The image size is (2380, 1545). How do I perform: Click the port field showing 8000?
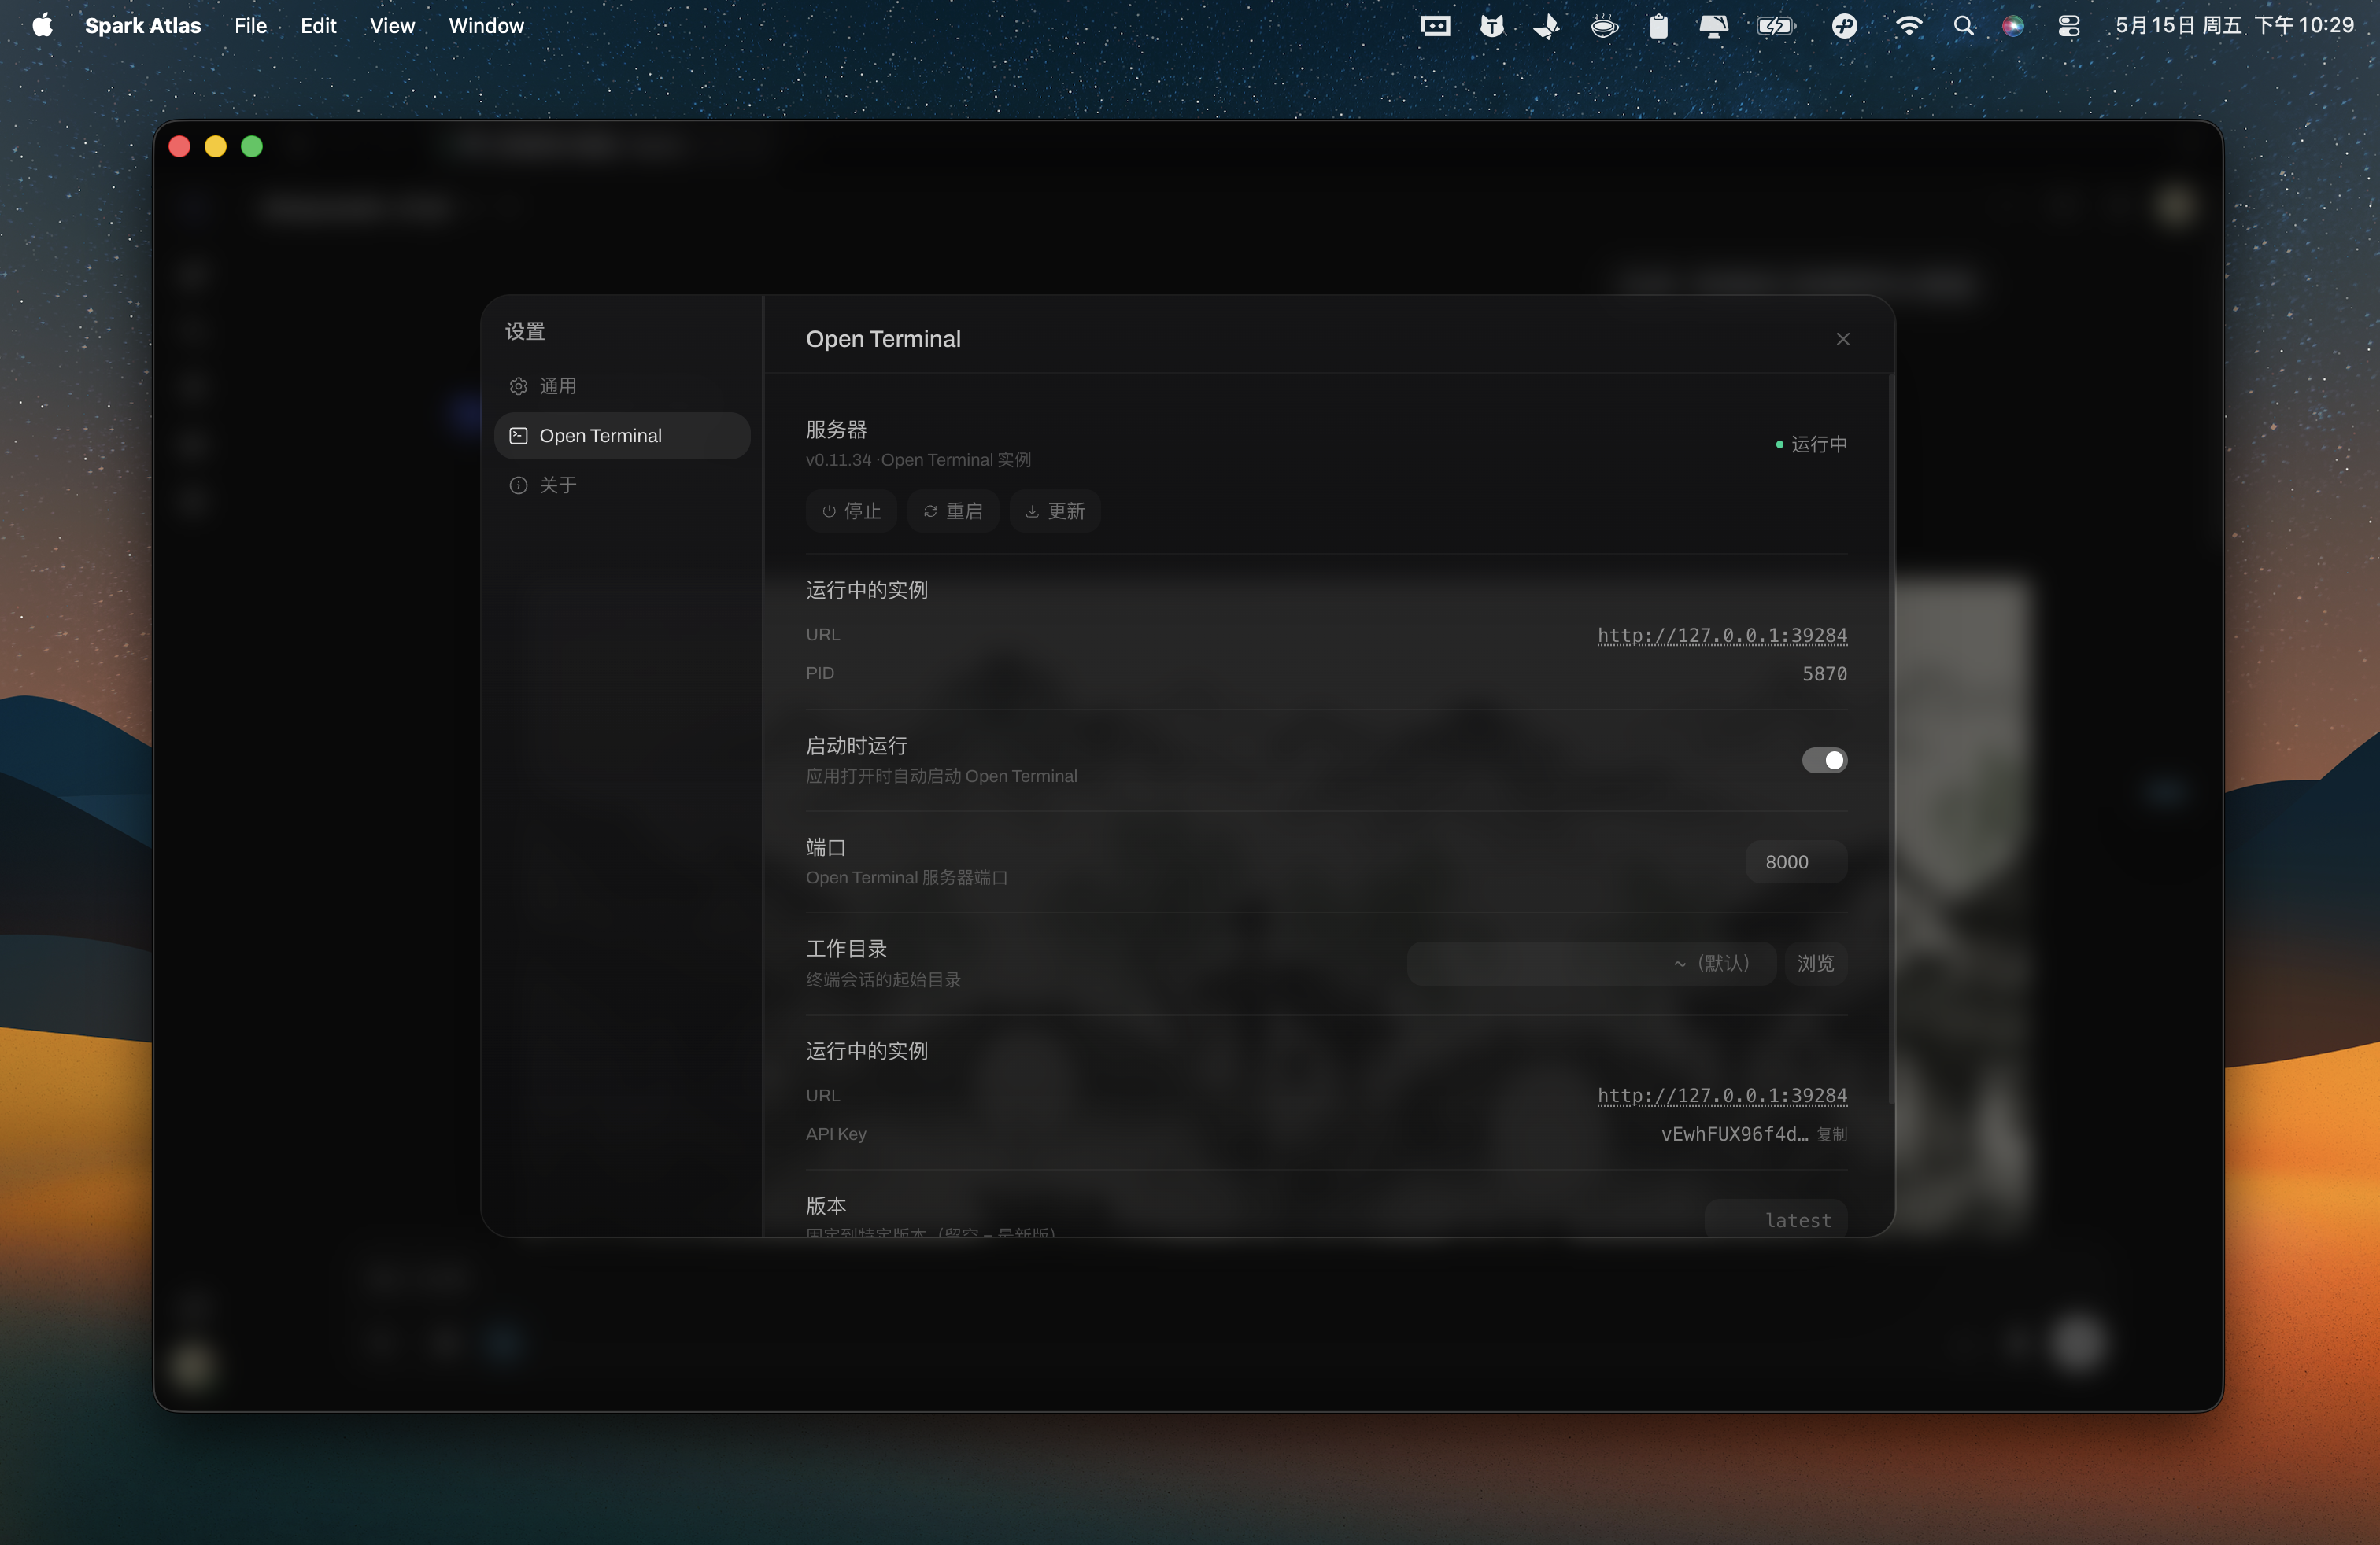pos(1796,861)
